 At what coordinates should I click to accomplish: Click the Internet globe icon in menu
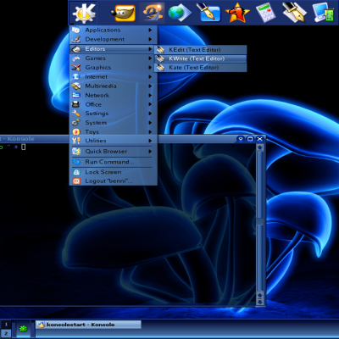(x=76, y=76)
